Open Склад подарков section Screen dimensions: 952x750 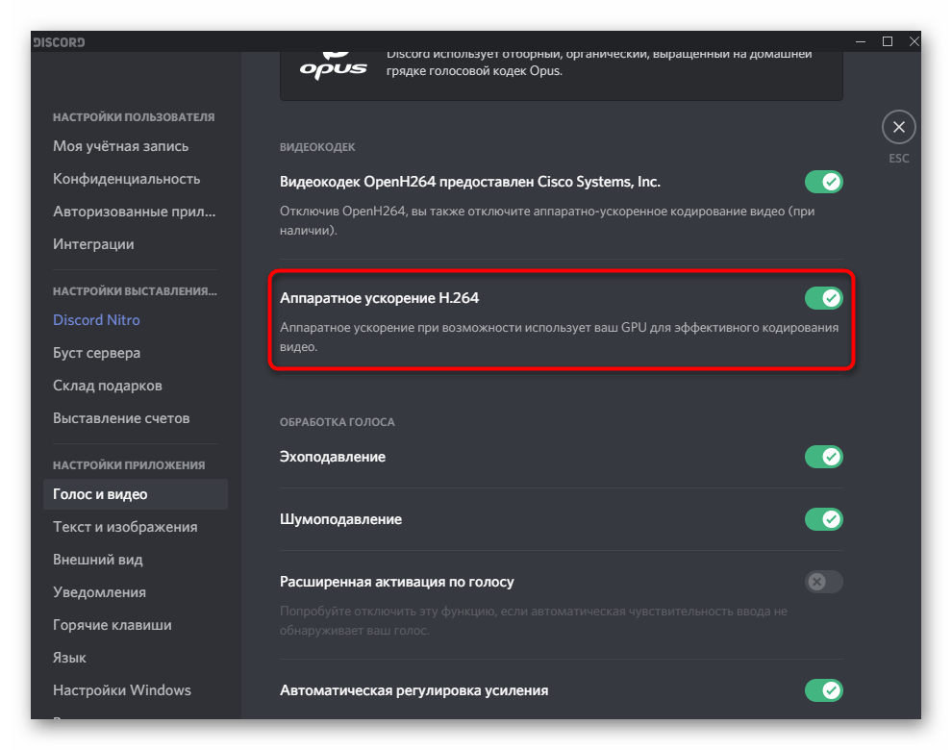[108, 386]
